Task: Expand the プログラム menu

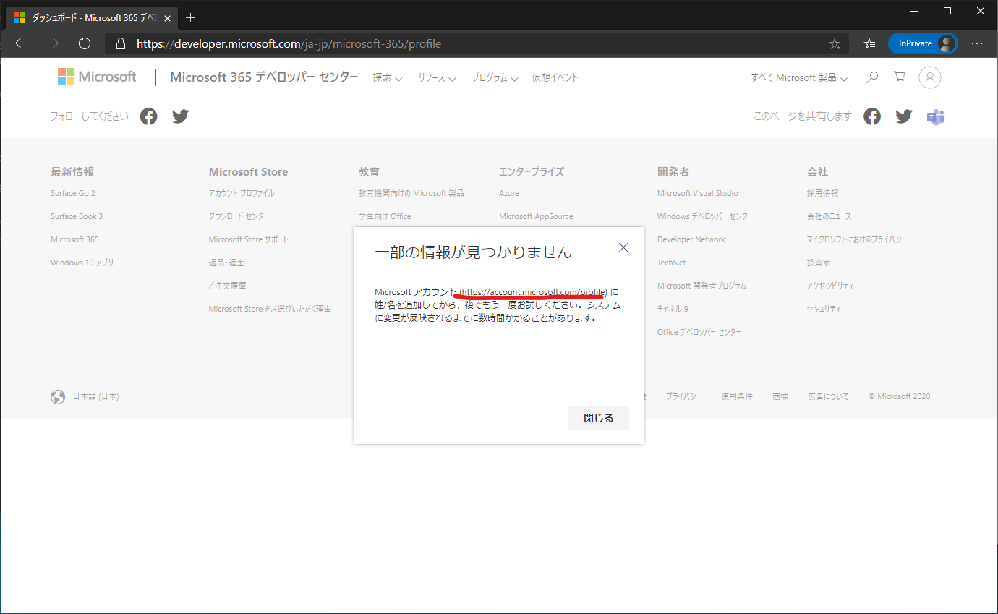Action: click(x=495, y=77)
